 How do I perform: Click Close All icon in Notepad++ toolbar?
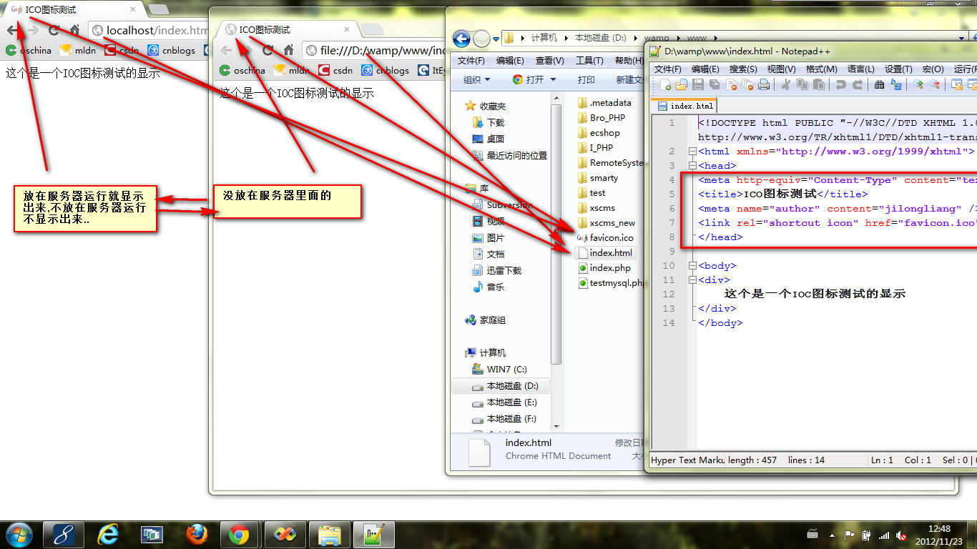(747, 84)
